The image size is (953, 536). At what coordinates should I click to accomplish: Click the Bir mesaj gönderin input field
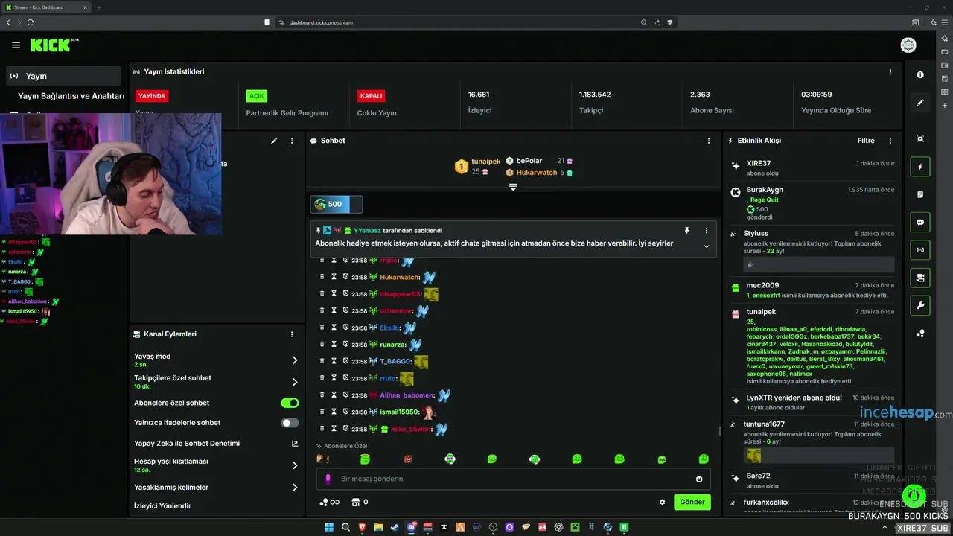(x=513, y=479)
